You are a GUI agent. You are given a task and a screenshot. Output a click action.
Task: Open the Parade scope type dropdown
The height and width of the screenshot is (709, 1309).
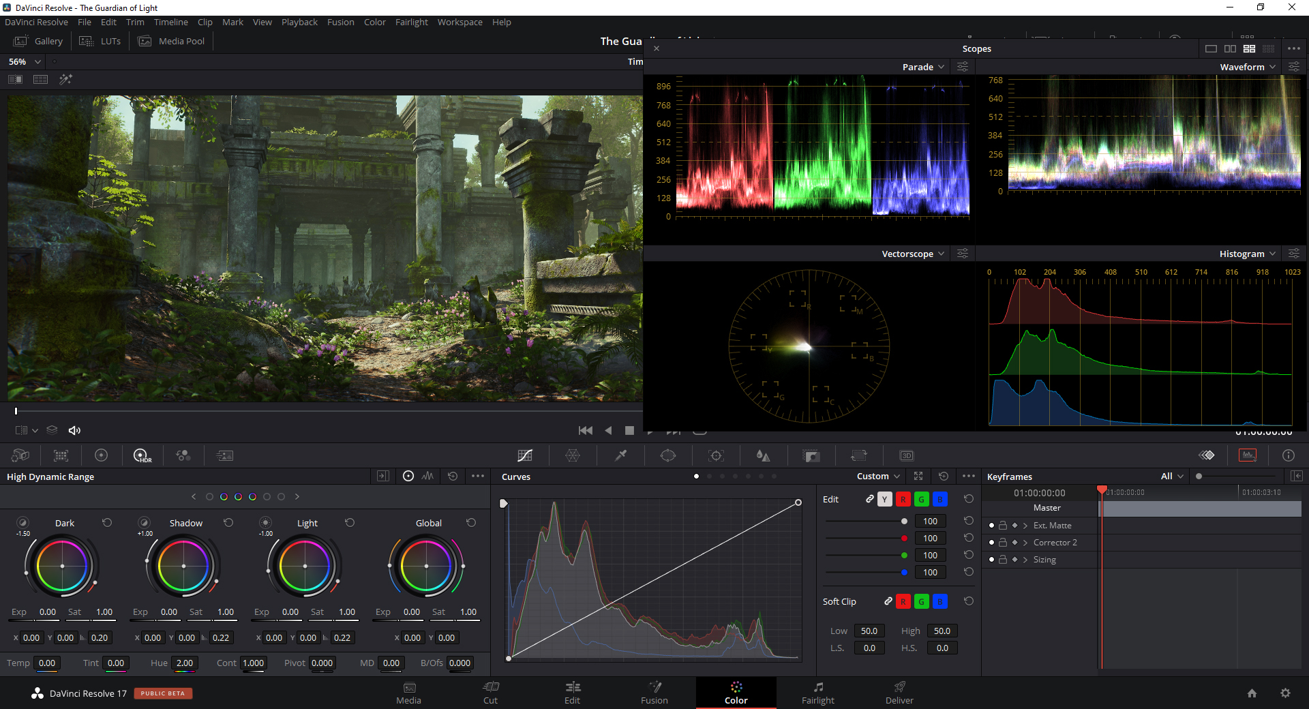point(923,67)
